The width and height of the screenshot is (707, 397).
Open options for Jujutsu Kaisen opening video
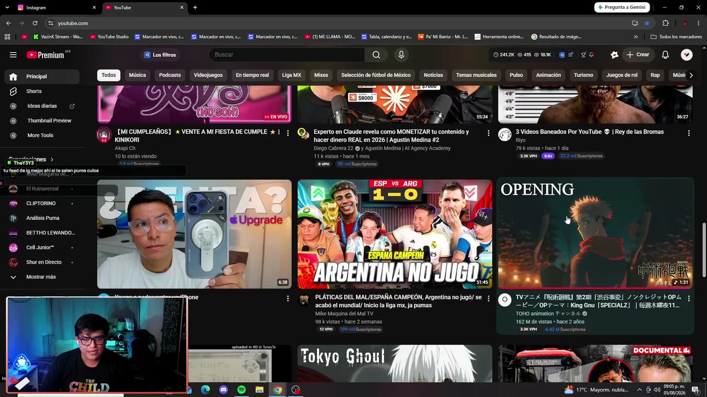(x=689, y=298)
